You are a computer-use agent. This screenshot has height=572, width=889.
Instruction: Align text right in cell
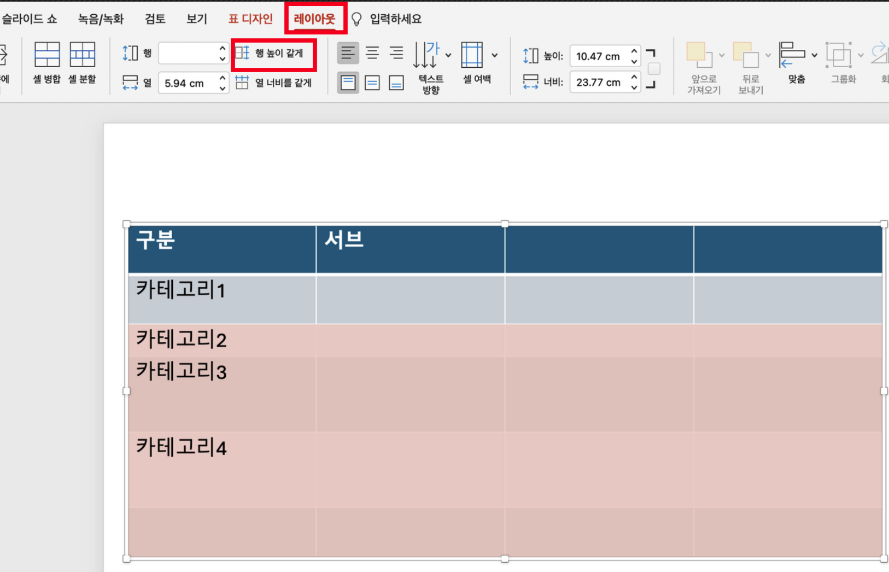pos(396,53)
